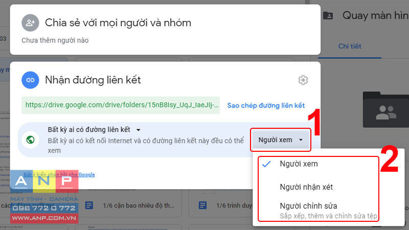409x230 pixels.
Task: Click 'Chia sẻ với mọi người và nhóm' heading
Action: pos(118,23)
